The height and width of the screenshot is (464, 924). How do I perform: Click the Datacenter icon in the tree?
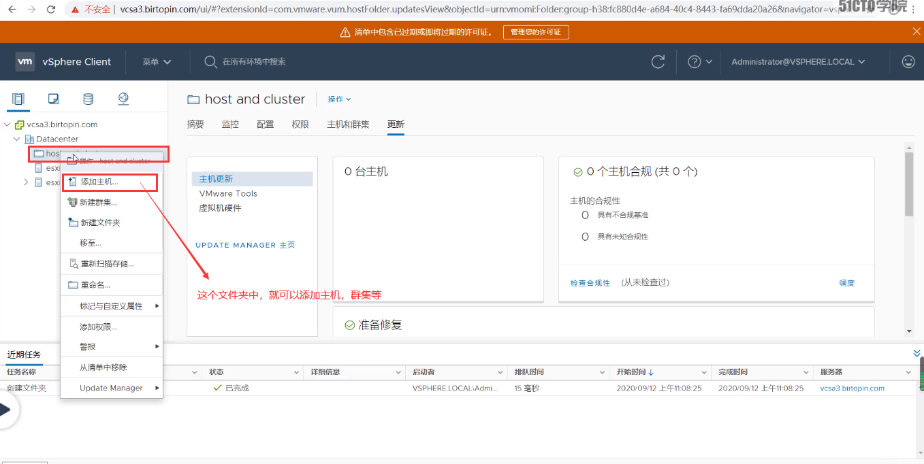(29, 139)
